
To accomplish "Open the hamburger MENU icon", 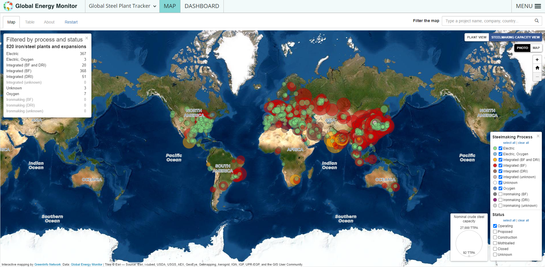I will [538, 6].
